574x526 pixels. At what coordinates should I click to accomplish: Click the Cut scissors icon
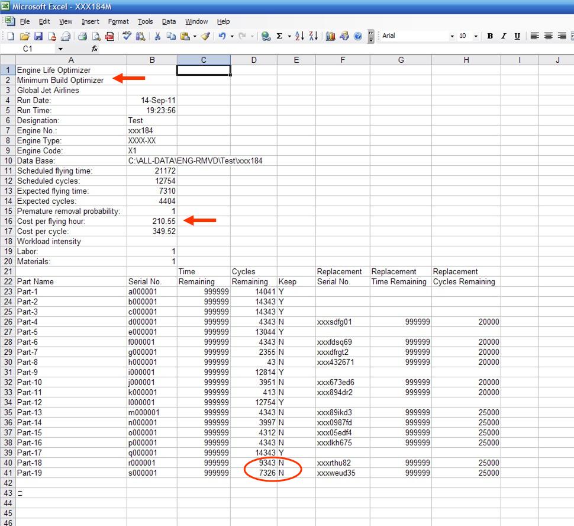pos(157,36)
